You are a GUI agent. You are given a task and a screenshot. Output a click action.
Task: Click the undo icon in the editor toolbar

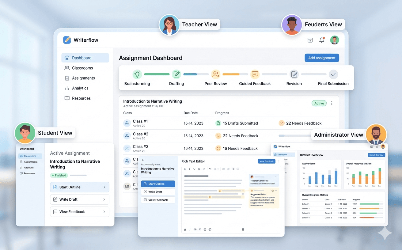[210, 169]
